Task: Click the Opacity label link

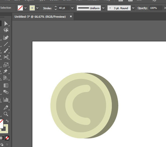Action: [143, 8]
